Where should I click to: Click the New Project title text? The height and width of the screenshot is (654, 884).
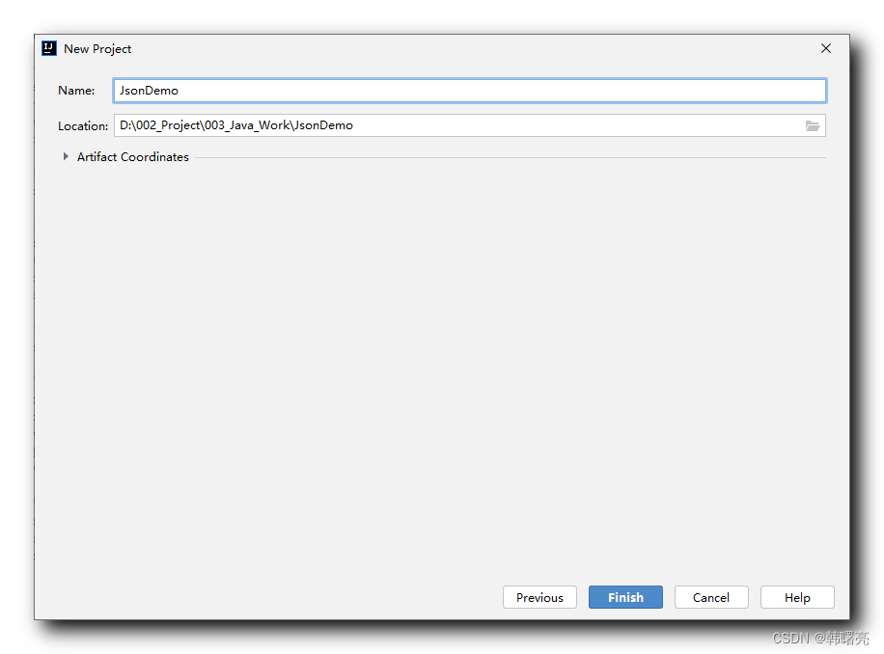(97, 49)
